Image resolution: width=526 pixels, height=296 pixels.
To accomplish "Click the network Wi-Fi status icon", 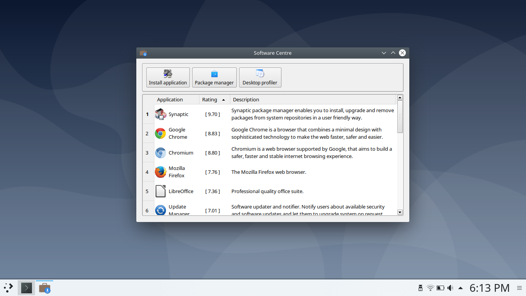I will [429, 287].
